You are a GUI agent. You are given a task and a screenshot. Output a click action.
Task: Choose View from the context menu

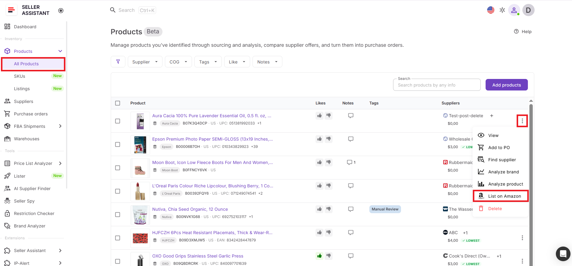[500, 135]
